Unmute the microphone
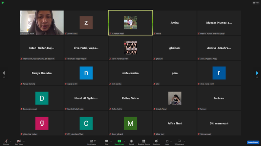This screenshot has width=261, height=146. [6, 142]
